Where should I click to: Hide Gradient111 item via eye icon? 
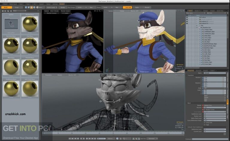pos(187,21)
